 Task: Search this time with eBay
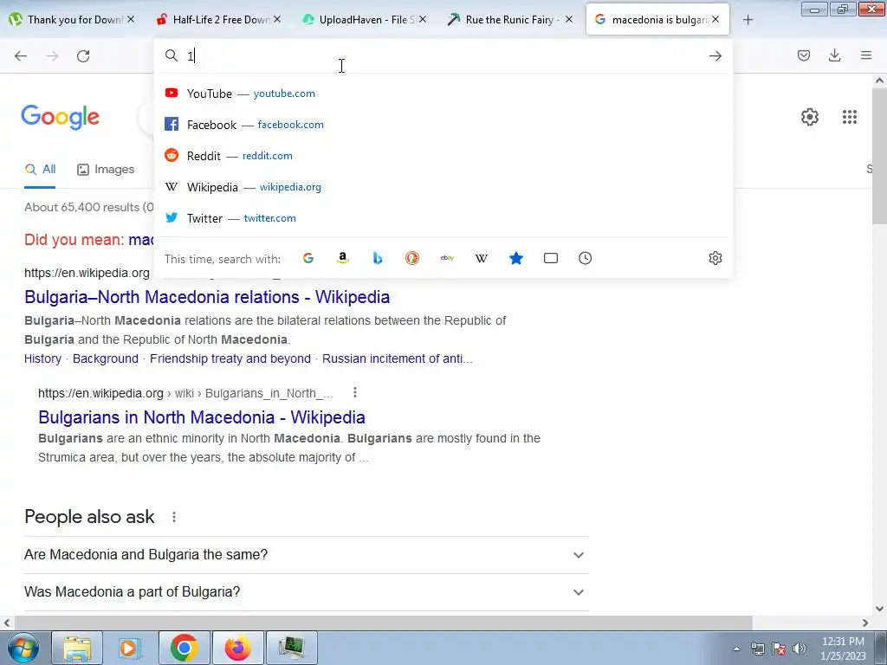[447, 258]
